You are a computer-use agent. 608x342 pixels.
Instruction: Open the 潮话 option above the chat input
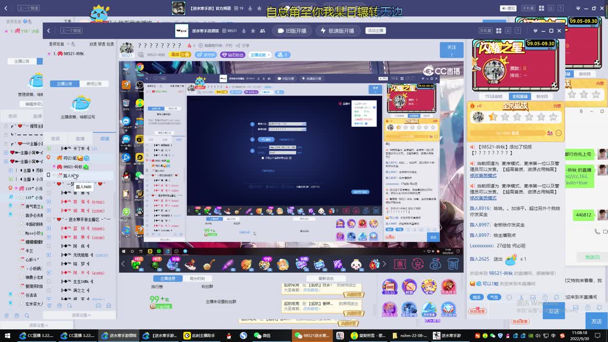pyautogui.click(x=476, y=297)
